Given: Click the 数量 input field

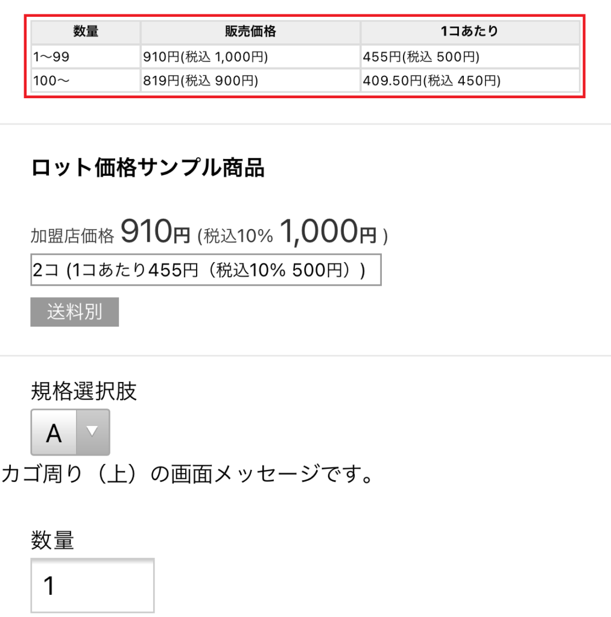Looking at the screenshot, I should point(92,585).
